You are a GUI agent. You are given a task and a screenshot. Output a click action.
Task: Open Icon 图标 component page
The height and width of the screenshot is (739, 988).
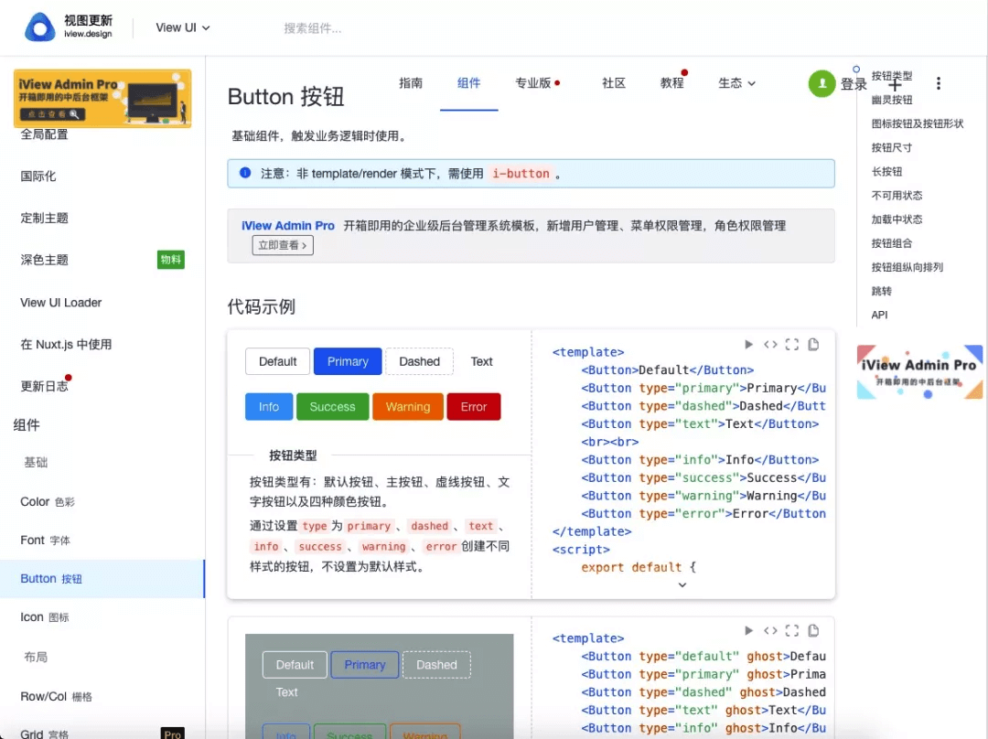coord(44,616)
